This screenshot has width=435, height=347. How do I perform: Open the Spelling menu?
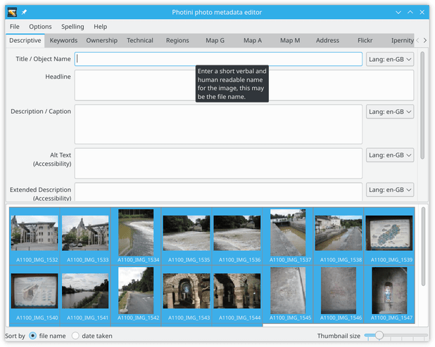click(x=72, y=27)
